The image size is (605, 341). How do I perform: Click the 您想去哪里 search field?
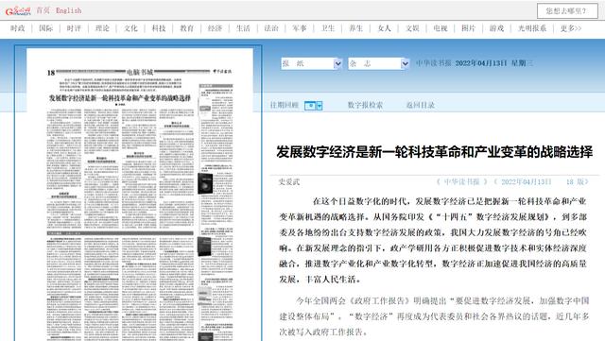pos(567,10)
